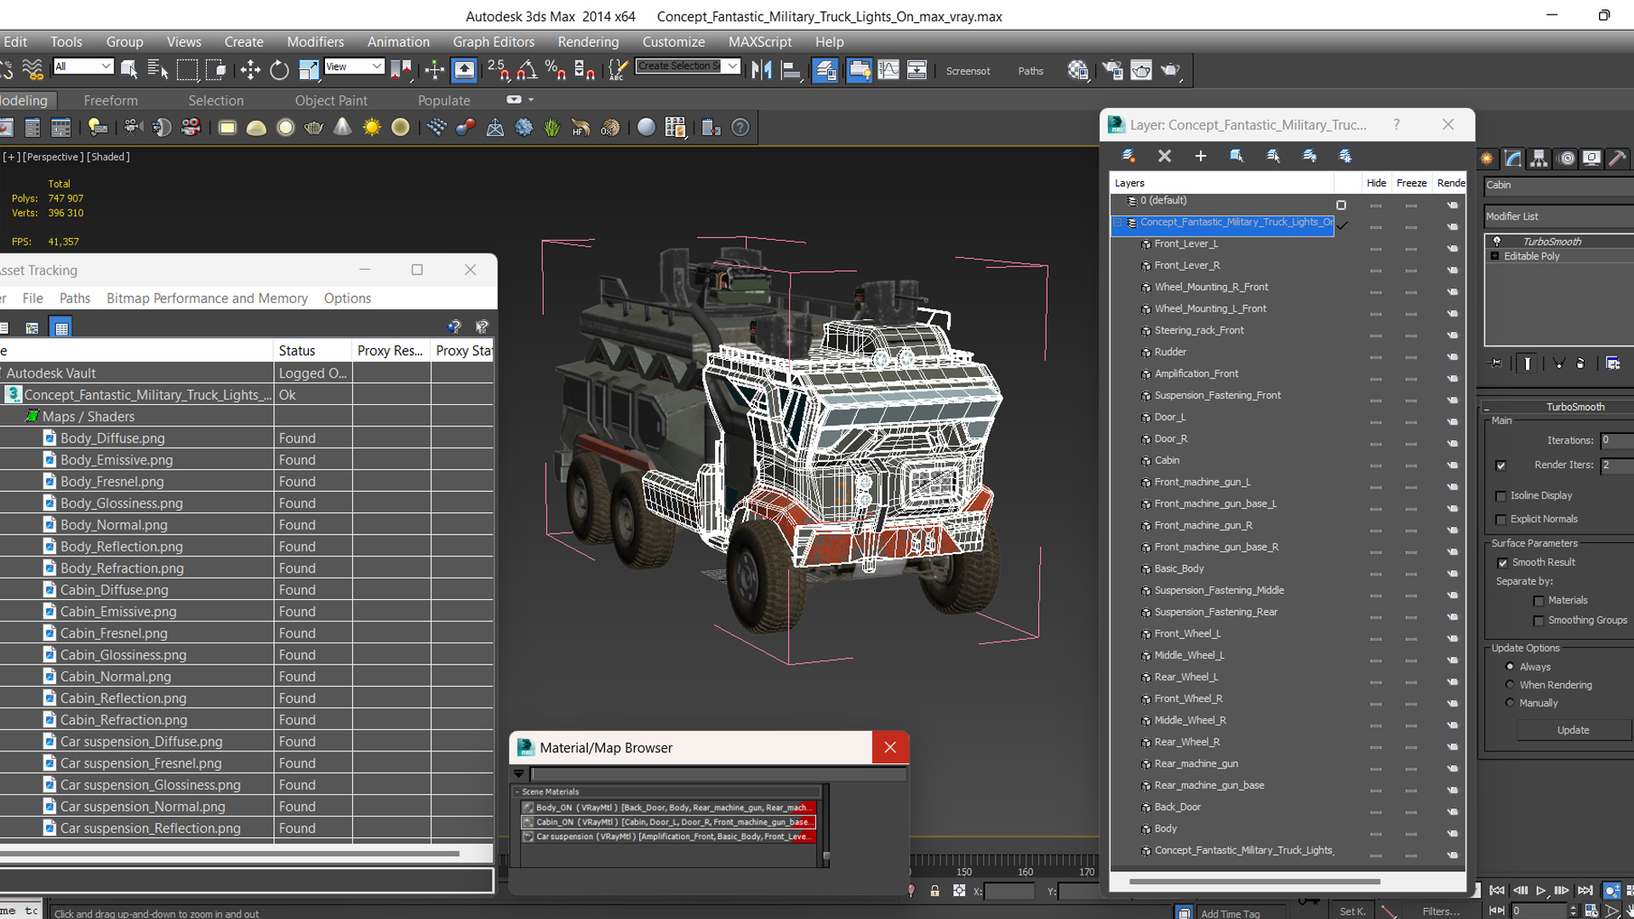Click the Render teapot icon
This screenshot has height=919, width=1634.
tap(1170, 71)
